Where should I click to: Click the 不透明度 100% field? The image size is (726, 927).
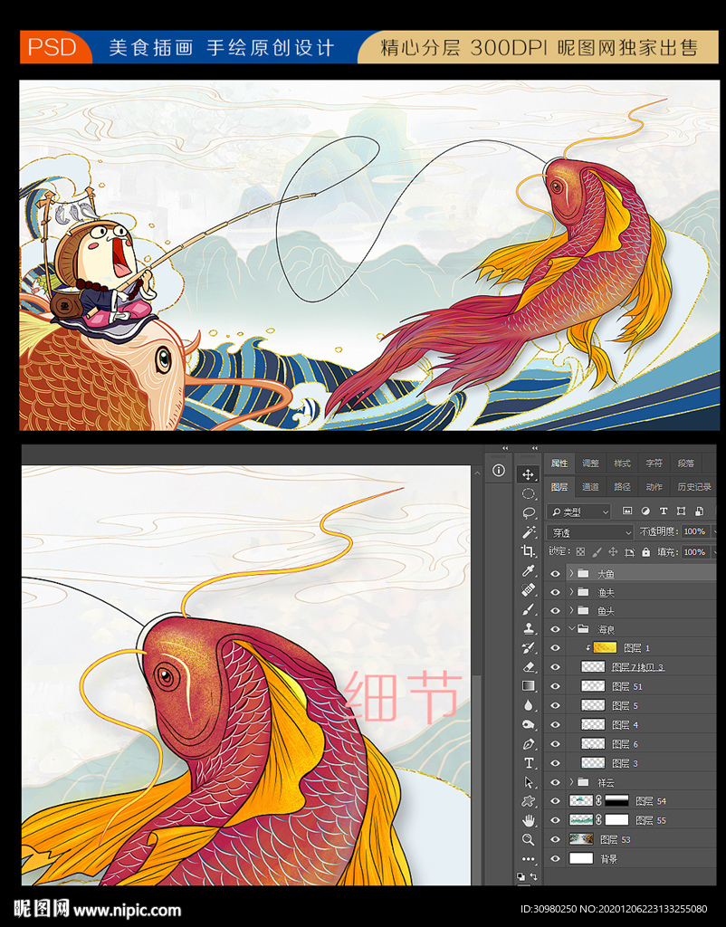pos(694,532)
